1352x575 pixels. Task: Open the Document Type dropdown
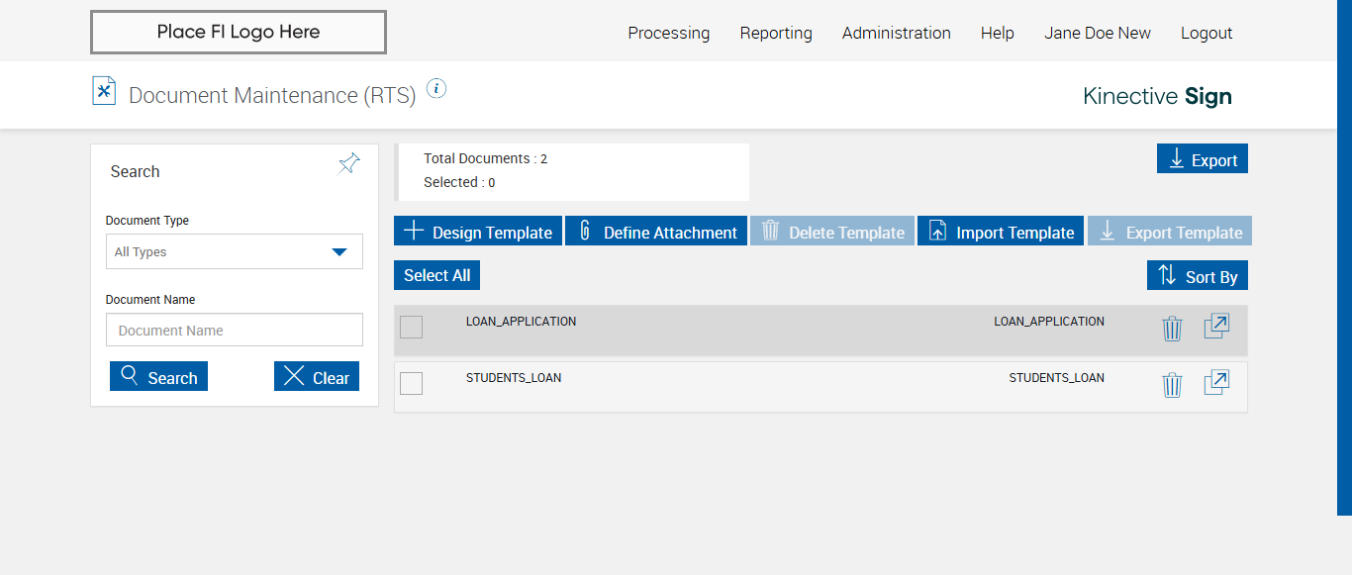235,251
